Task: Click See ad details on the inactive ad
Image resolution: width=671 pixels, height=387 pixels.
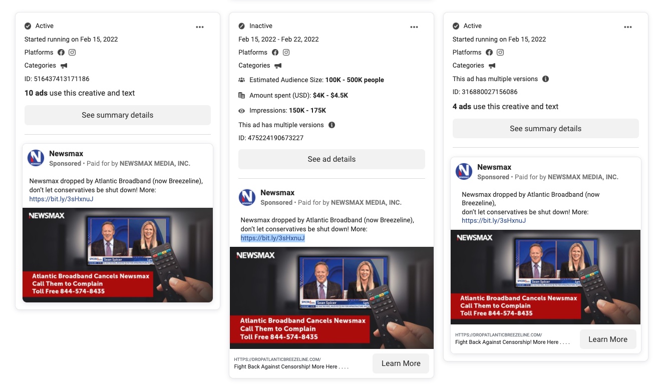Action: pyautogui.click(x=331, y=159)
